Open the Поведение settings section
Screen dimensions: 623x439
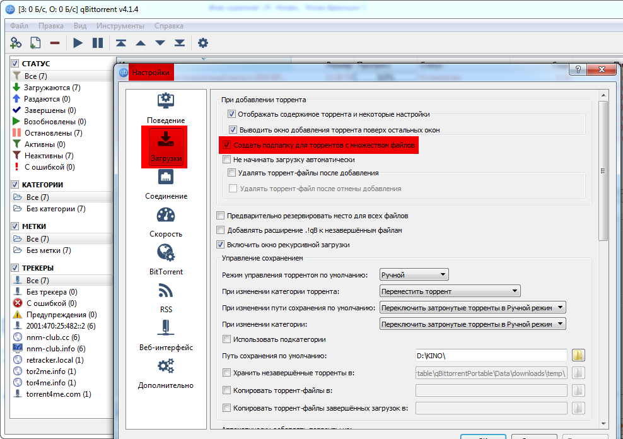coord(166,108)
